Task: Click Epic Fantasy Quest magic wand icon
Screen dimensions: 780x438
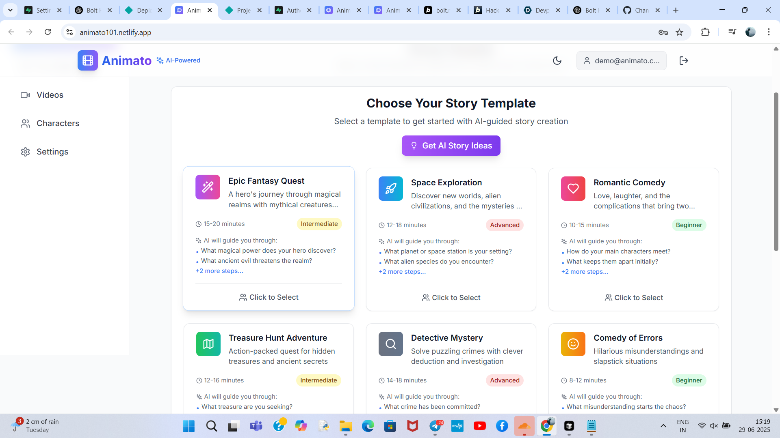Action: [x=208, y=187]
